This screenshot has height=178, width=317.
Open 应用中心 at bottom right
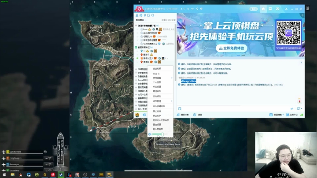[292, 115]
